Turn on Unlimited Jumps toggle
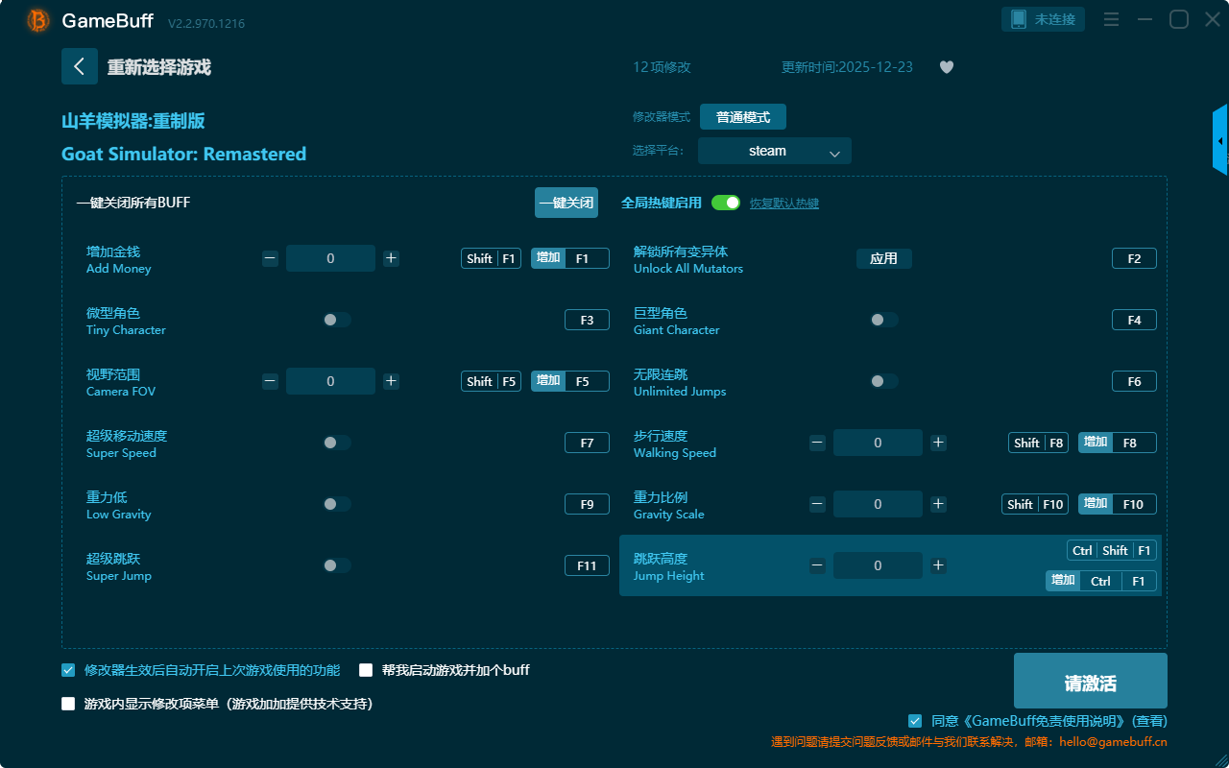Viewport: 1229px width, 768px height. pyautogui.click(x=883, y=381)
